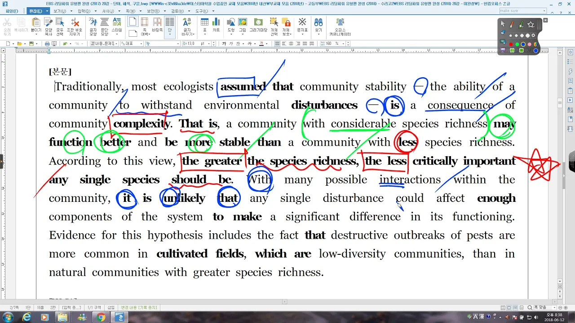Open the Character Map (문자표) icon

pyautogui.click(x=302, y=27)
